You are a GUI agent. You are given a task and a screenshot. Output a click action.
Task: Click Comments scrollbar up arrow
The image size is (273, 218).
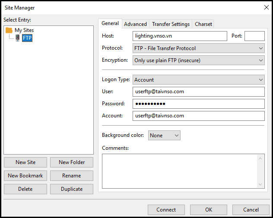[x=260, y=158]
